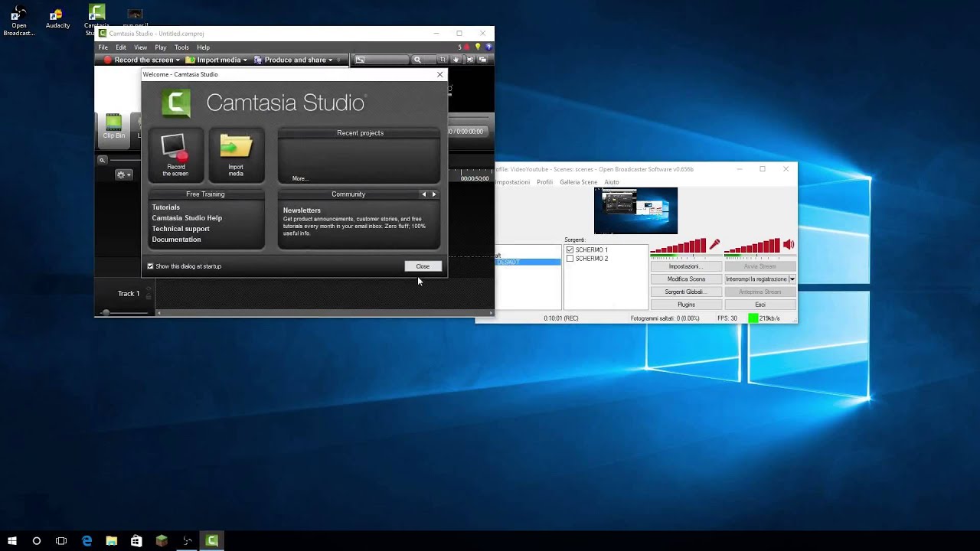Adjust desktop volume bars in OBS
This screenshot has height=551, width=980.
753,246
